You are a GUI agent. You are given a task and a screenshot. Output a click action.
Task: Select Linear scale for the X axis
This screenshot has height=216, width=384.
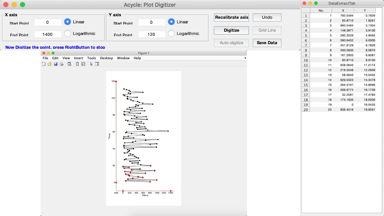(x=68, y=22)
